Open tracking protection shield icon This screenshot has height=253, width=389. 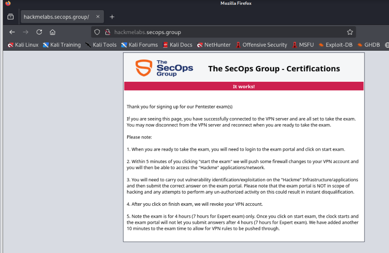[97, 32]
